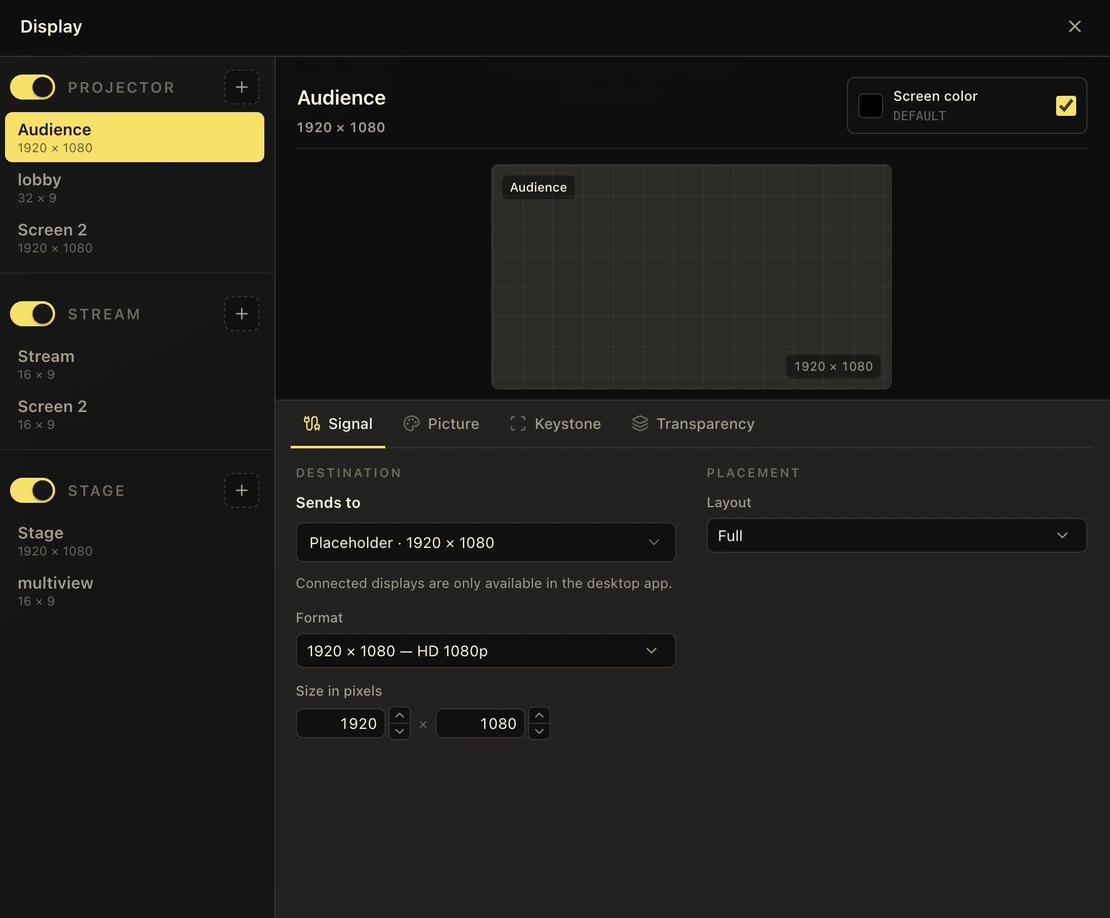Decrease the pixel width value
The height and width of the screenshot is (918, 1110).
(x=400, y=731)
